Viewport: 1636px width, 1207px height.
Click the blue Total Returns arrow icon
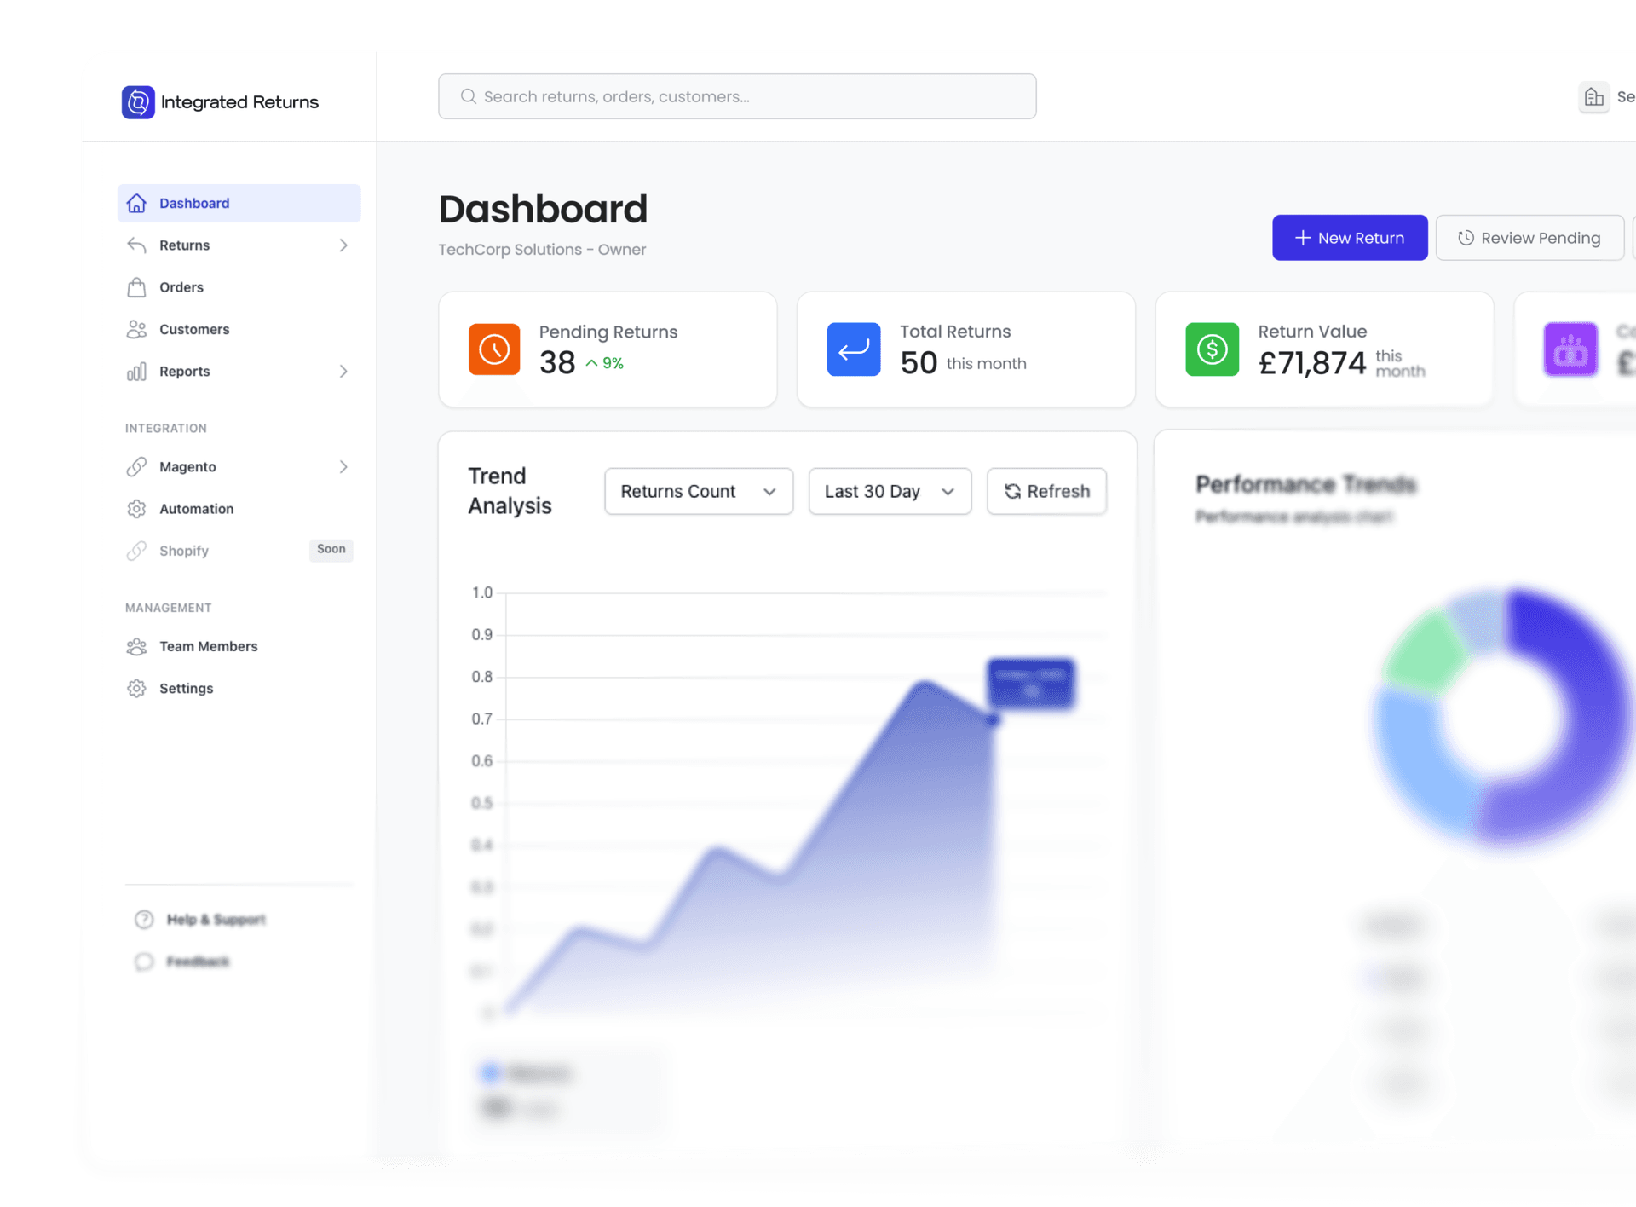(854, 349)
